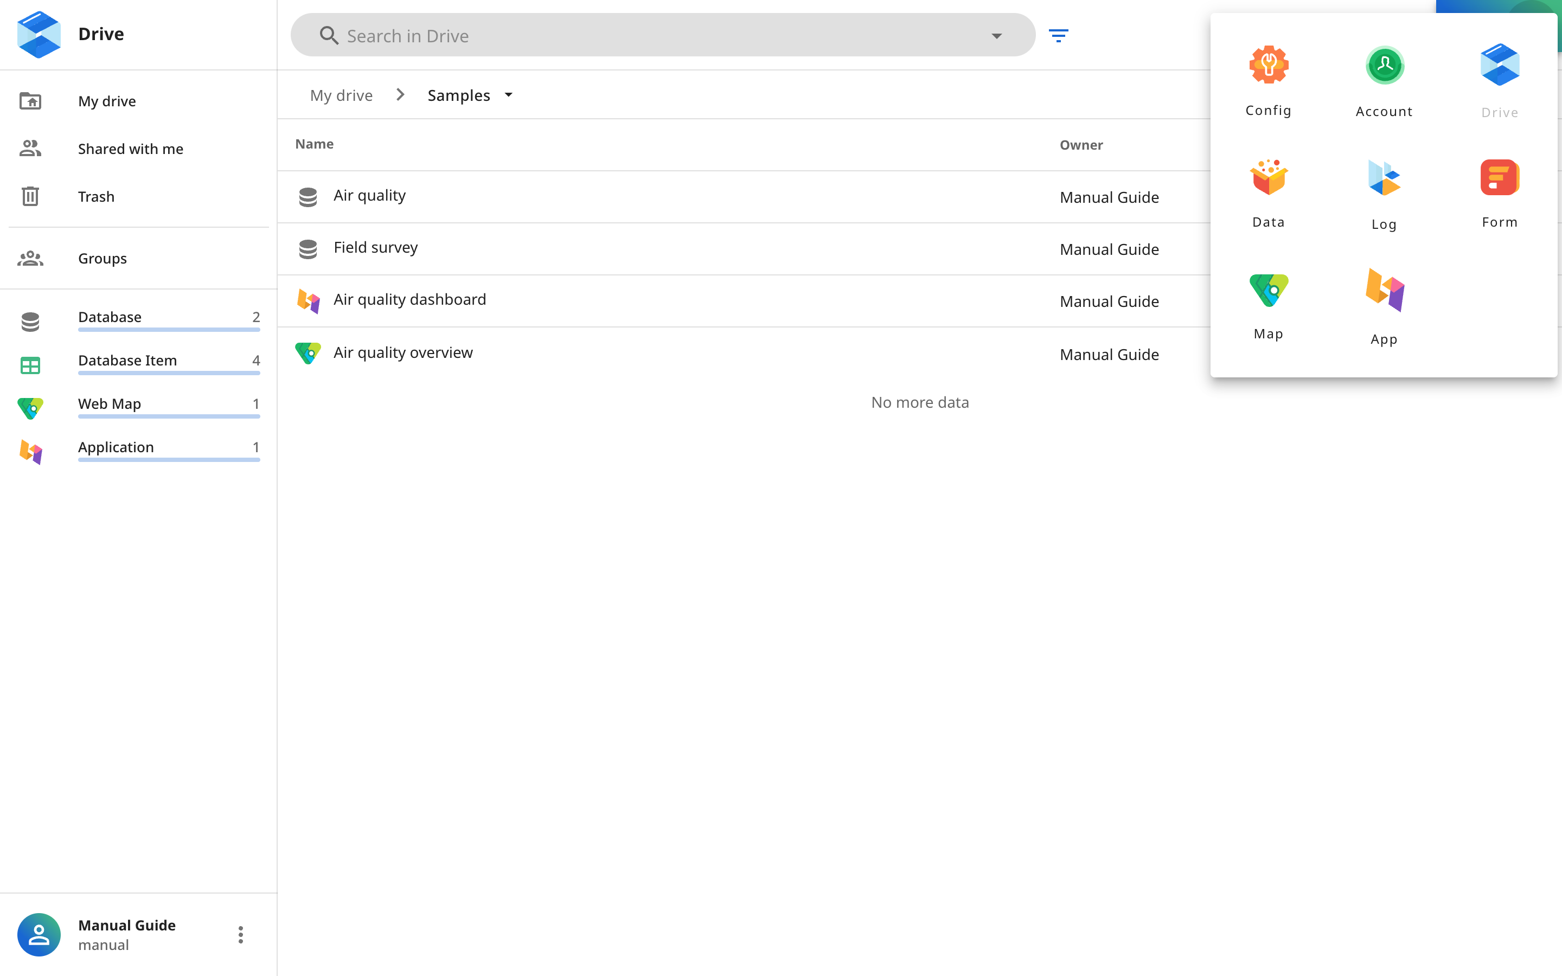Open the Air quality row name
Viewport: 1562px width, 976px height.
pyautogui.click(x=369, y=196)
